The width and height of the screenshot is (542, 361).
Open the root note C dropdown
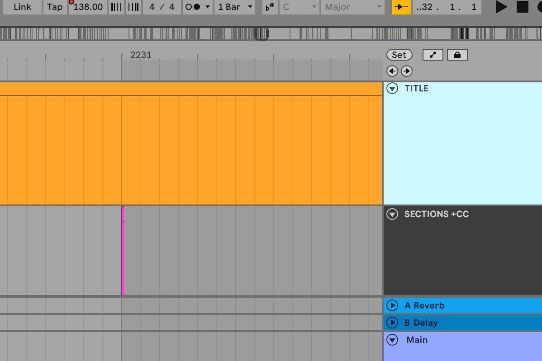point(300,7)
